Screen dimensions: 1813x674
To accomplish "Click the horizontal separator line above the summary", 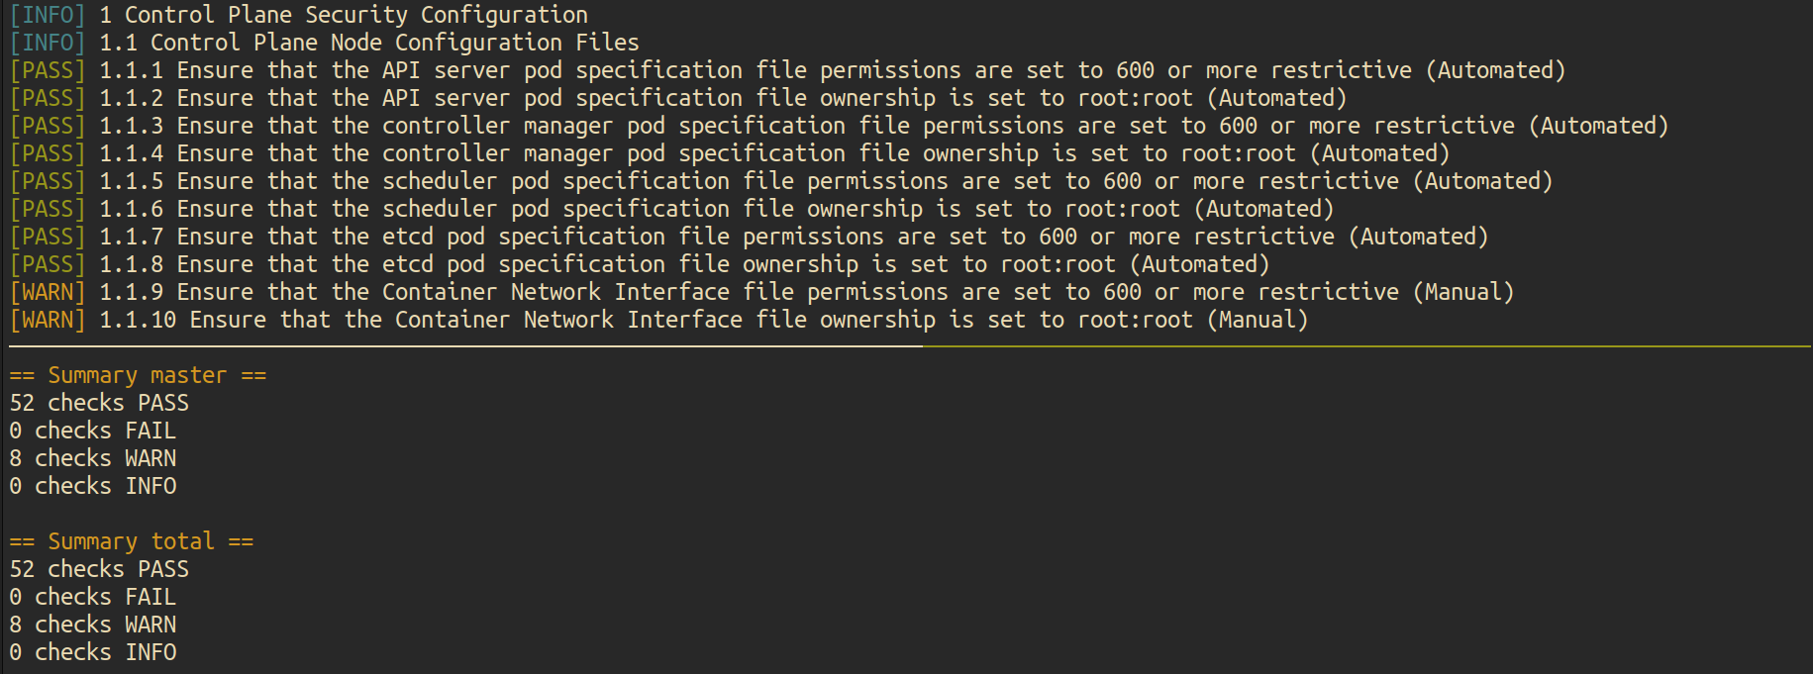I will click(x=909, y=346).
